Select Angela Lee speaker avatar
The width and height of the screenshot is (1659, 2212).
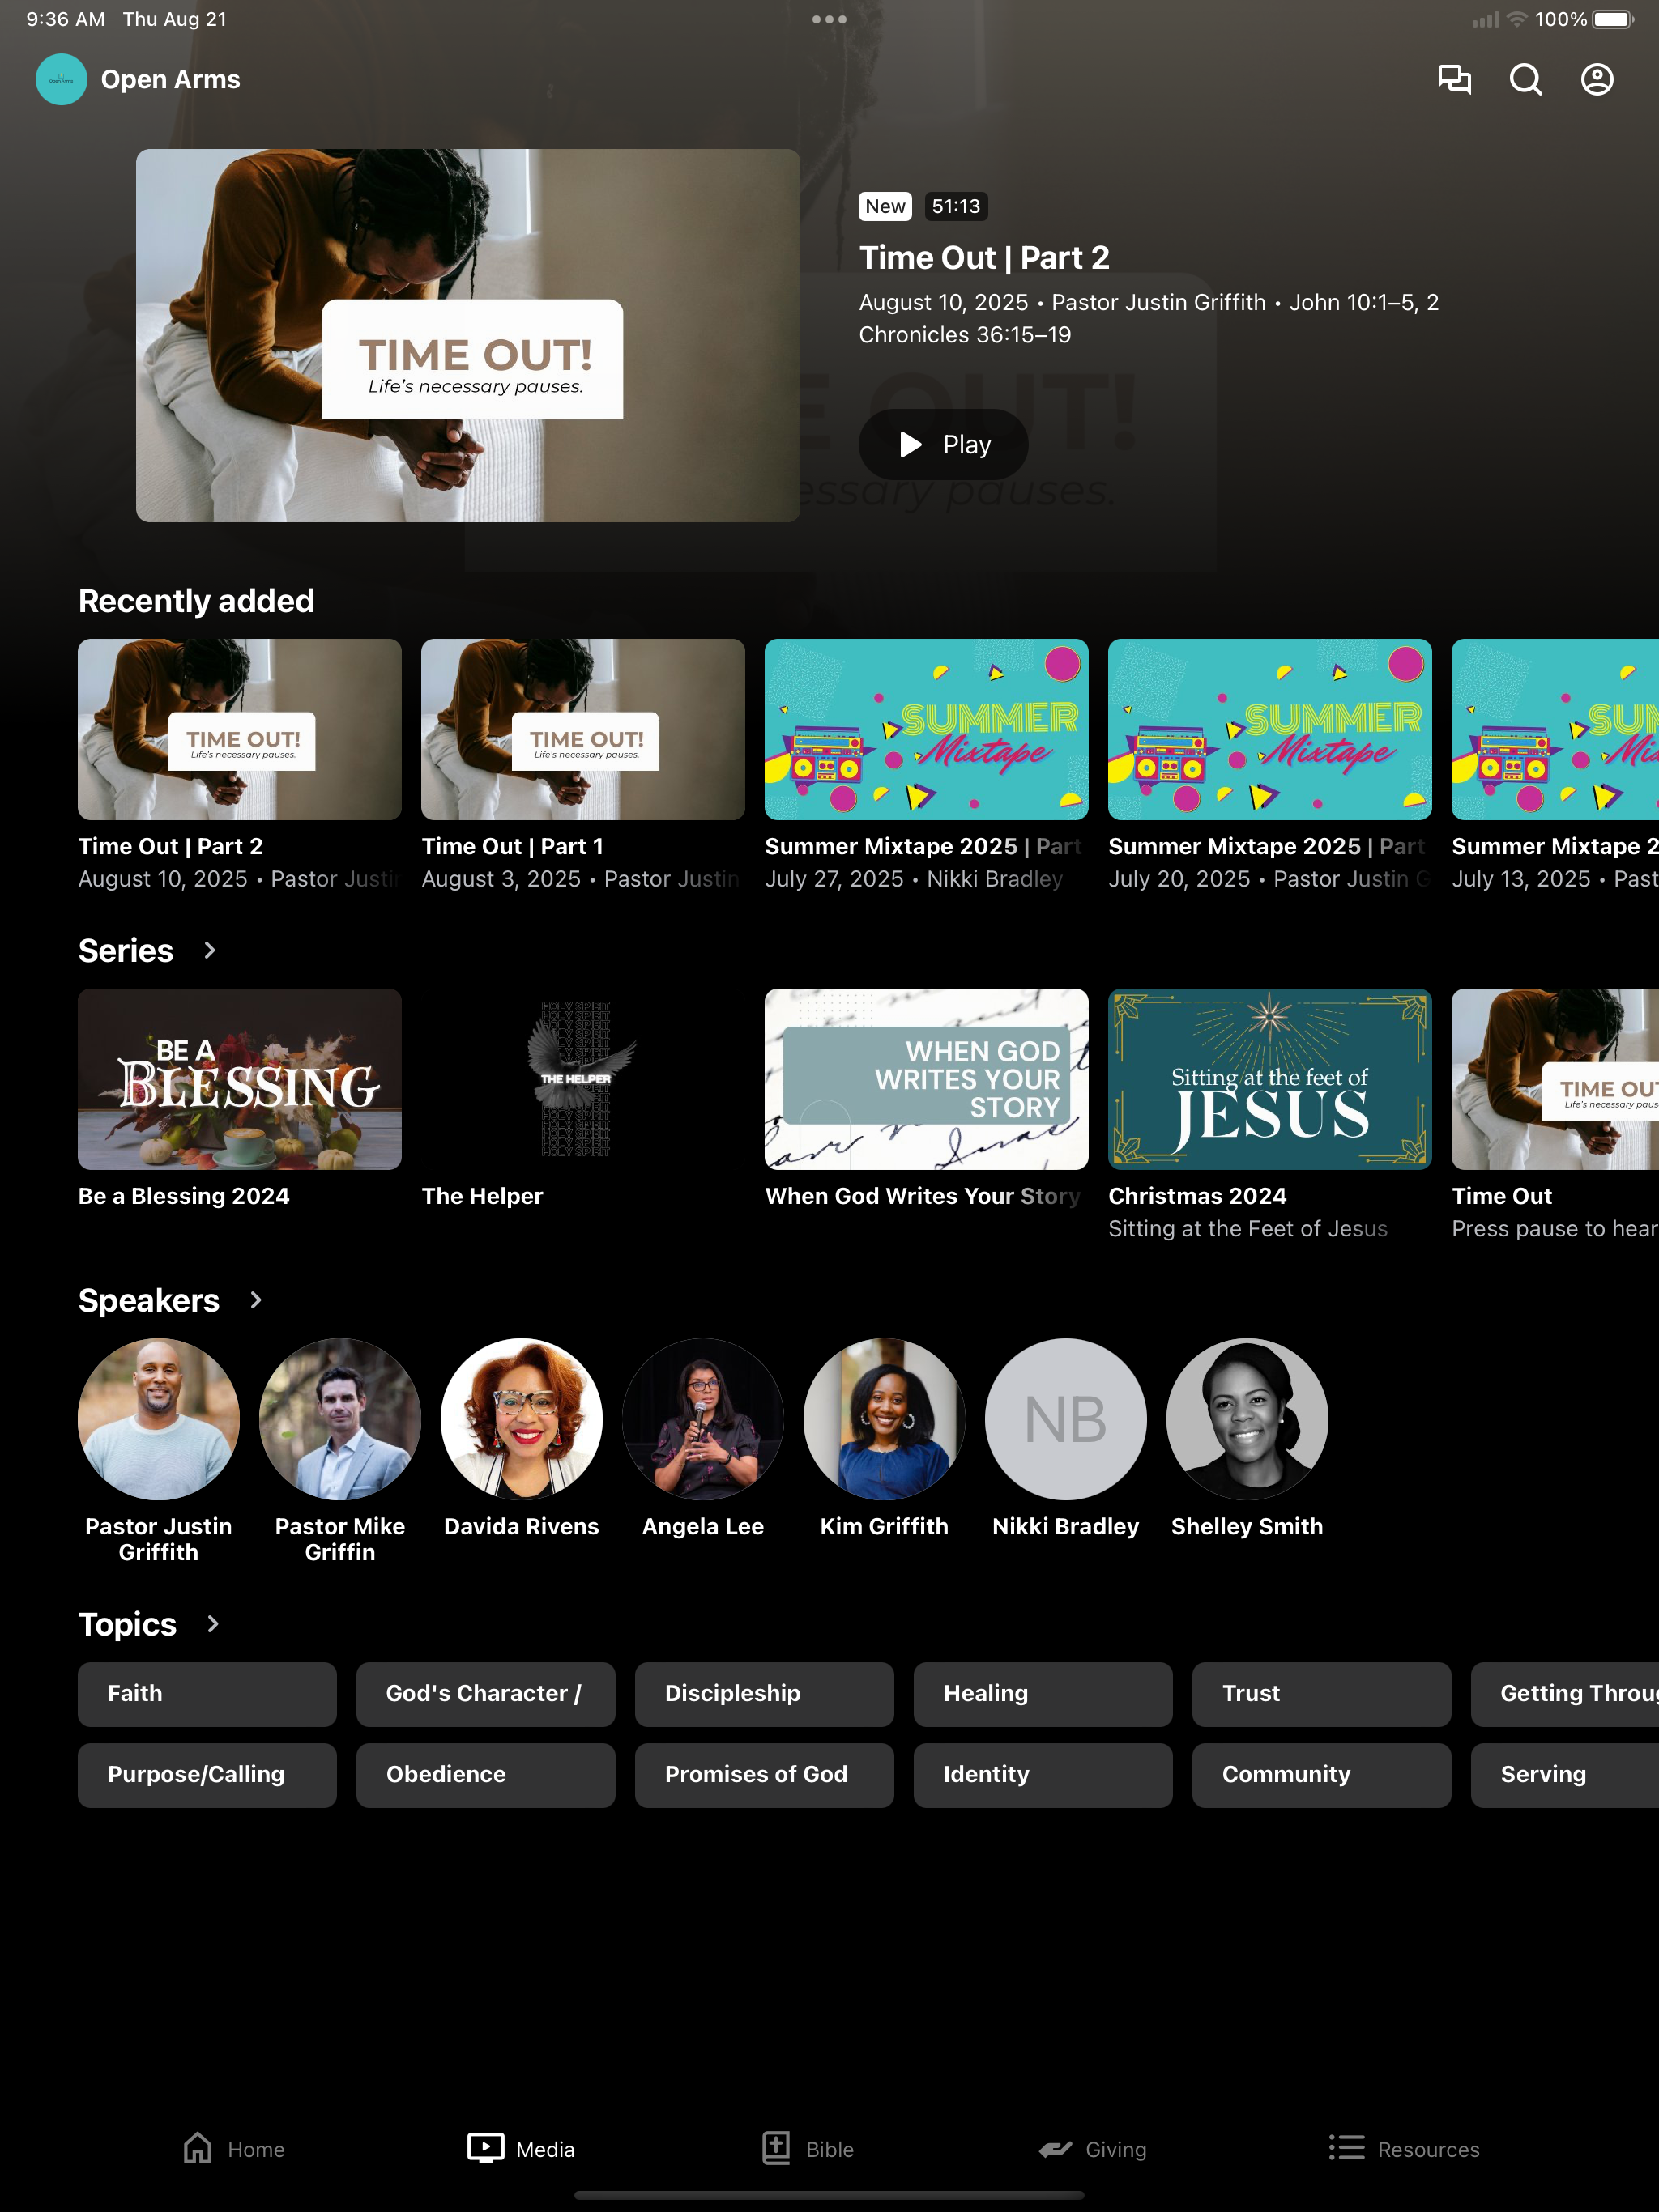703,1419
